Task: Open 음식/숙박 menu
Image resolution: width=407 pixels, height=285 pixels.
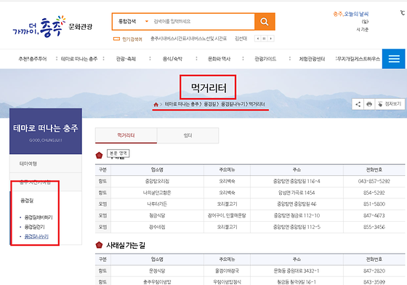Action: tap(172, 59)
